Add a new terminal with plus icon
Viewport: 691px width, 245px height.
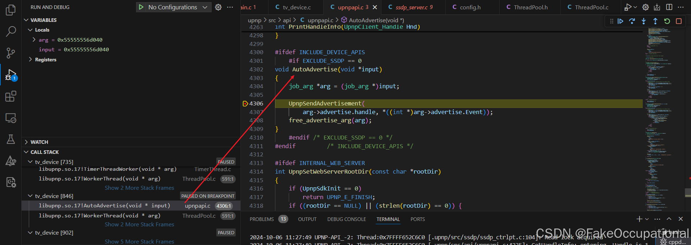(639, 219)
